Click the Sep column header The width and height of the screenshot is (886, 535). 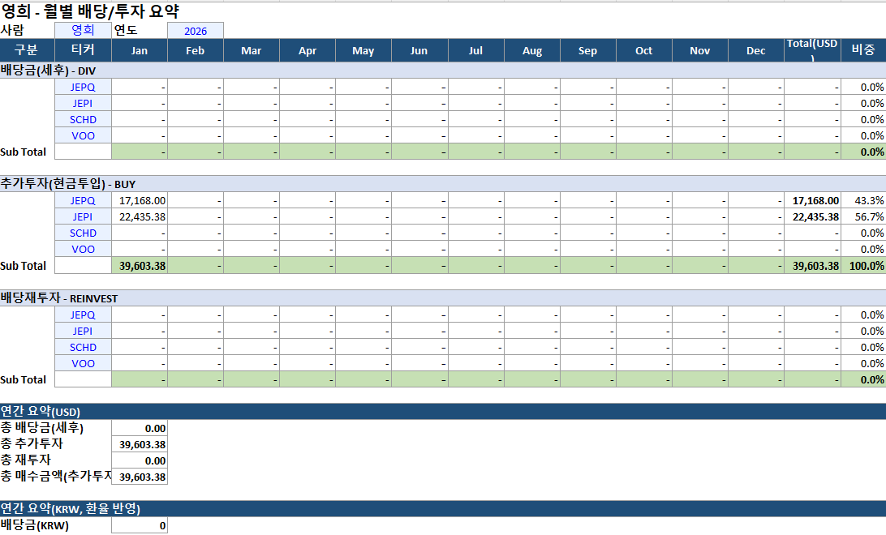pos(587,50)
